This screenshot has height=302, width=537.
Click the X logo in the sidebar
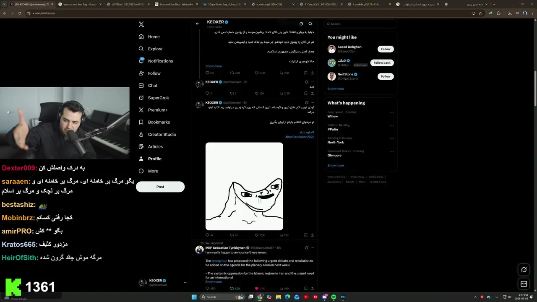(141, 24)
